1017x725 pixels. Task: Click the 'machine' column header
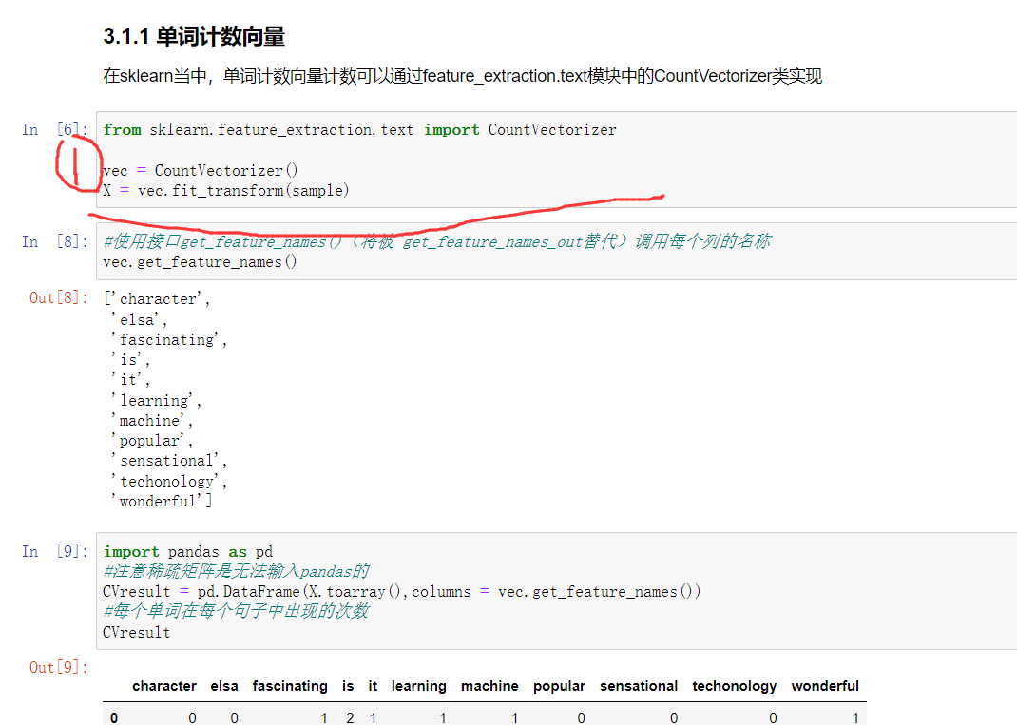pos(489,686)
